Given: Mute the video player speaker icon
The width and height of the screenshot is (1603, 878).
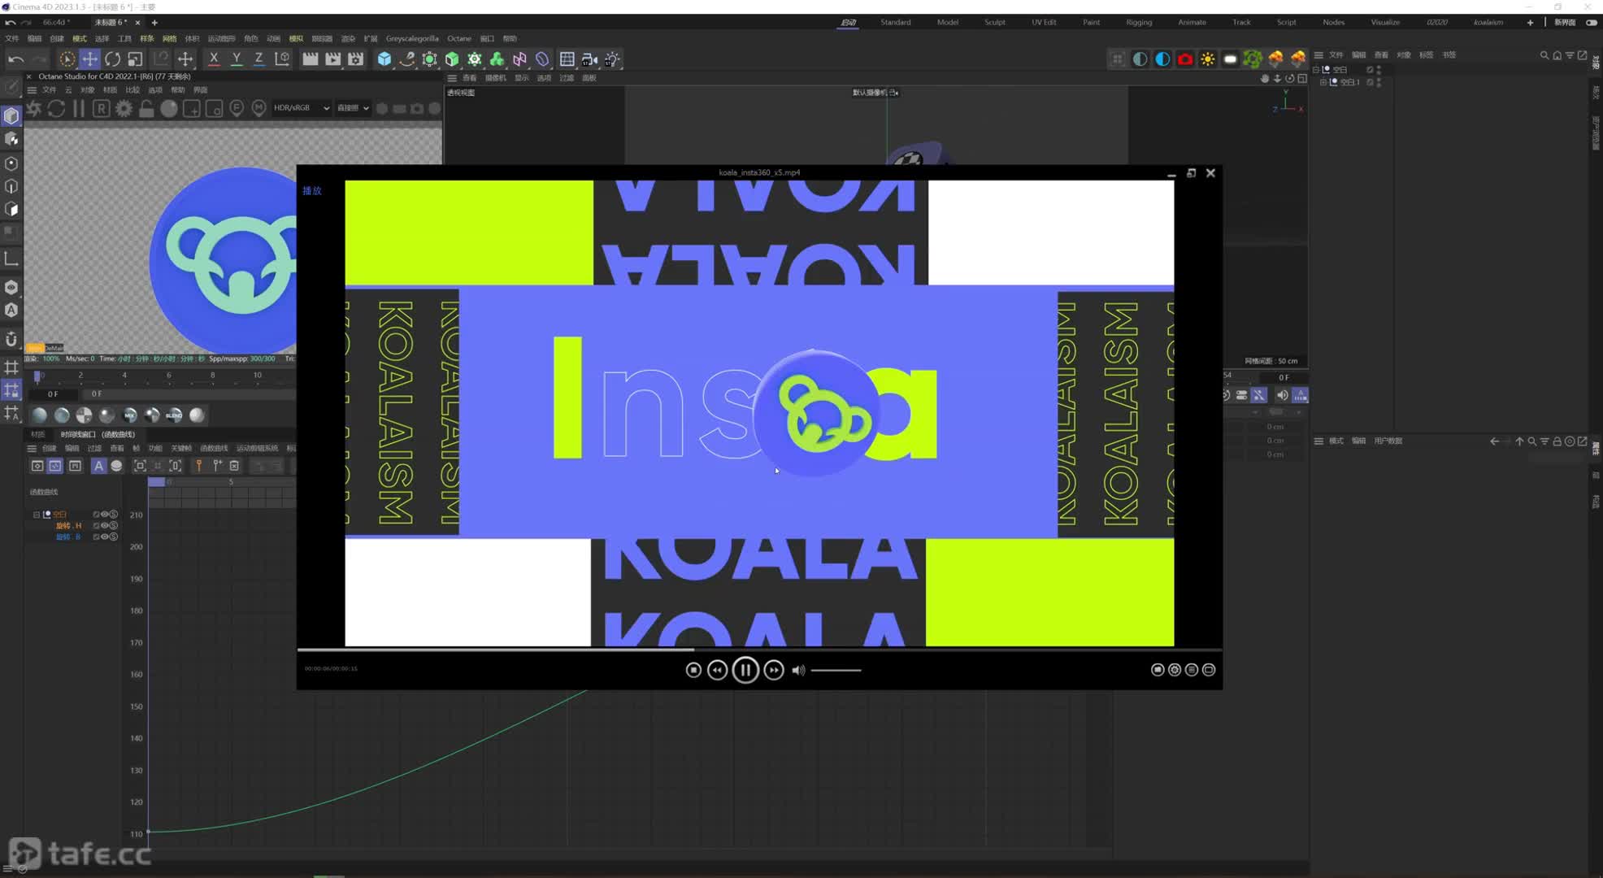Looking at the screenshot, I should pyautogui.click(x=798, y=670).
